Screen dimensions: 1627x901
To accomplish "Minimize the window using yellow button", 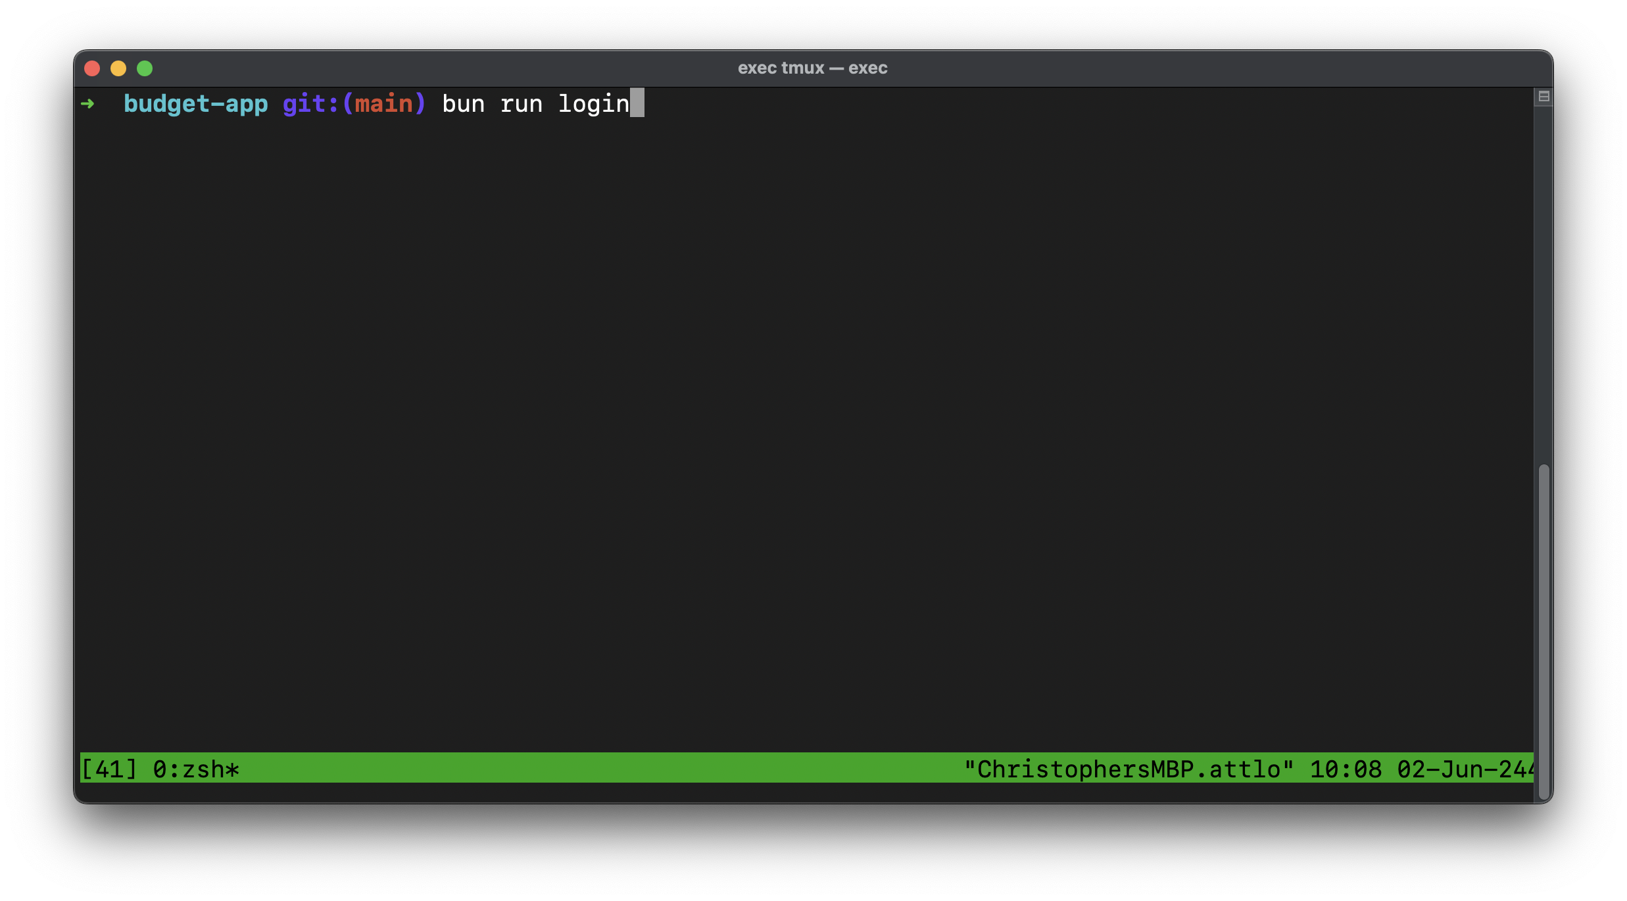I will (118, 68).
